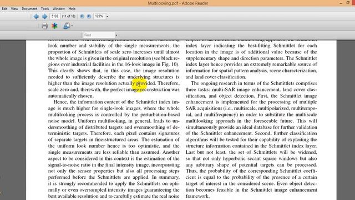355x200 pixels.
Task: Open the Edit menu
Action: pos(4,9)
